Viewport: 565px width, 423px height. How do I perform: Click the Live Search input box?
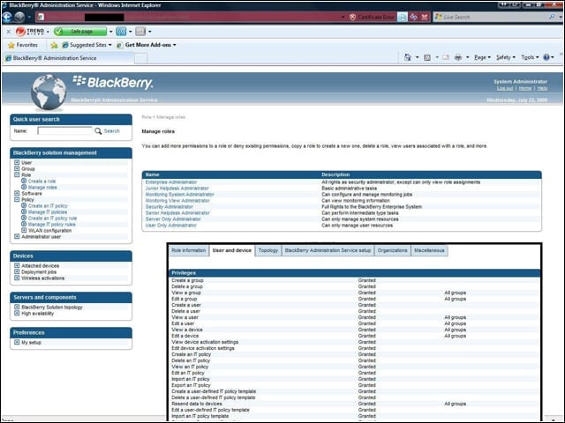[490, 17]
